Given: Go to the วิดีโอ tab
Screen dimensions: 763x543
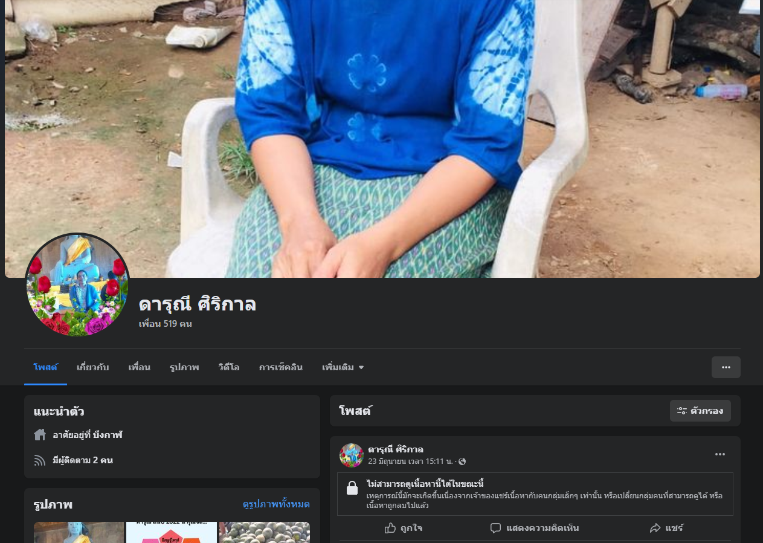Looking at the screenshot, I should point(229,367).
